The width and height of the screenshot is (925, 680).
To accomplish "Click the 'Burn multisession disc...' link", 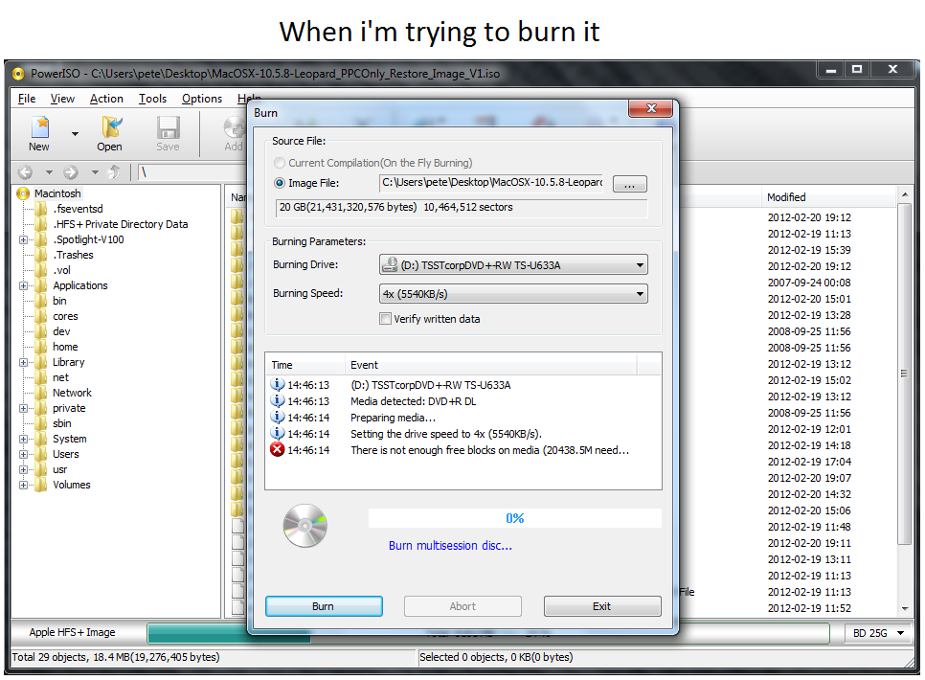I will (450, 545).
